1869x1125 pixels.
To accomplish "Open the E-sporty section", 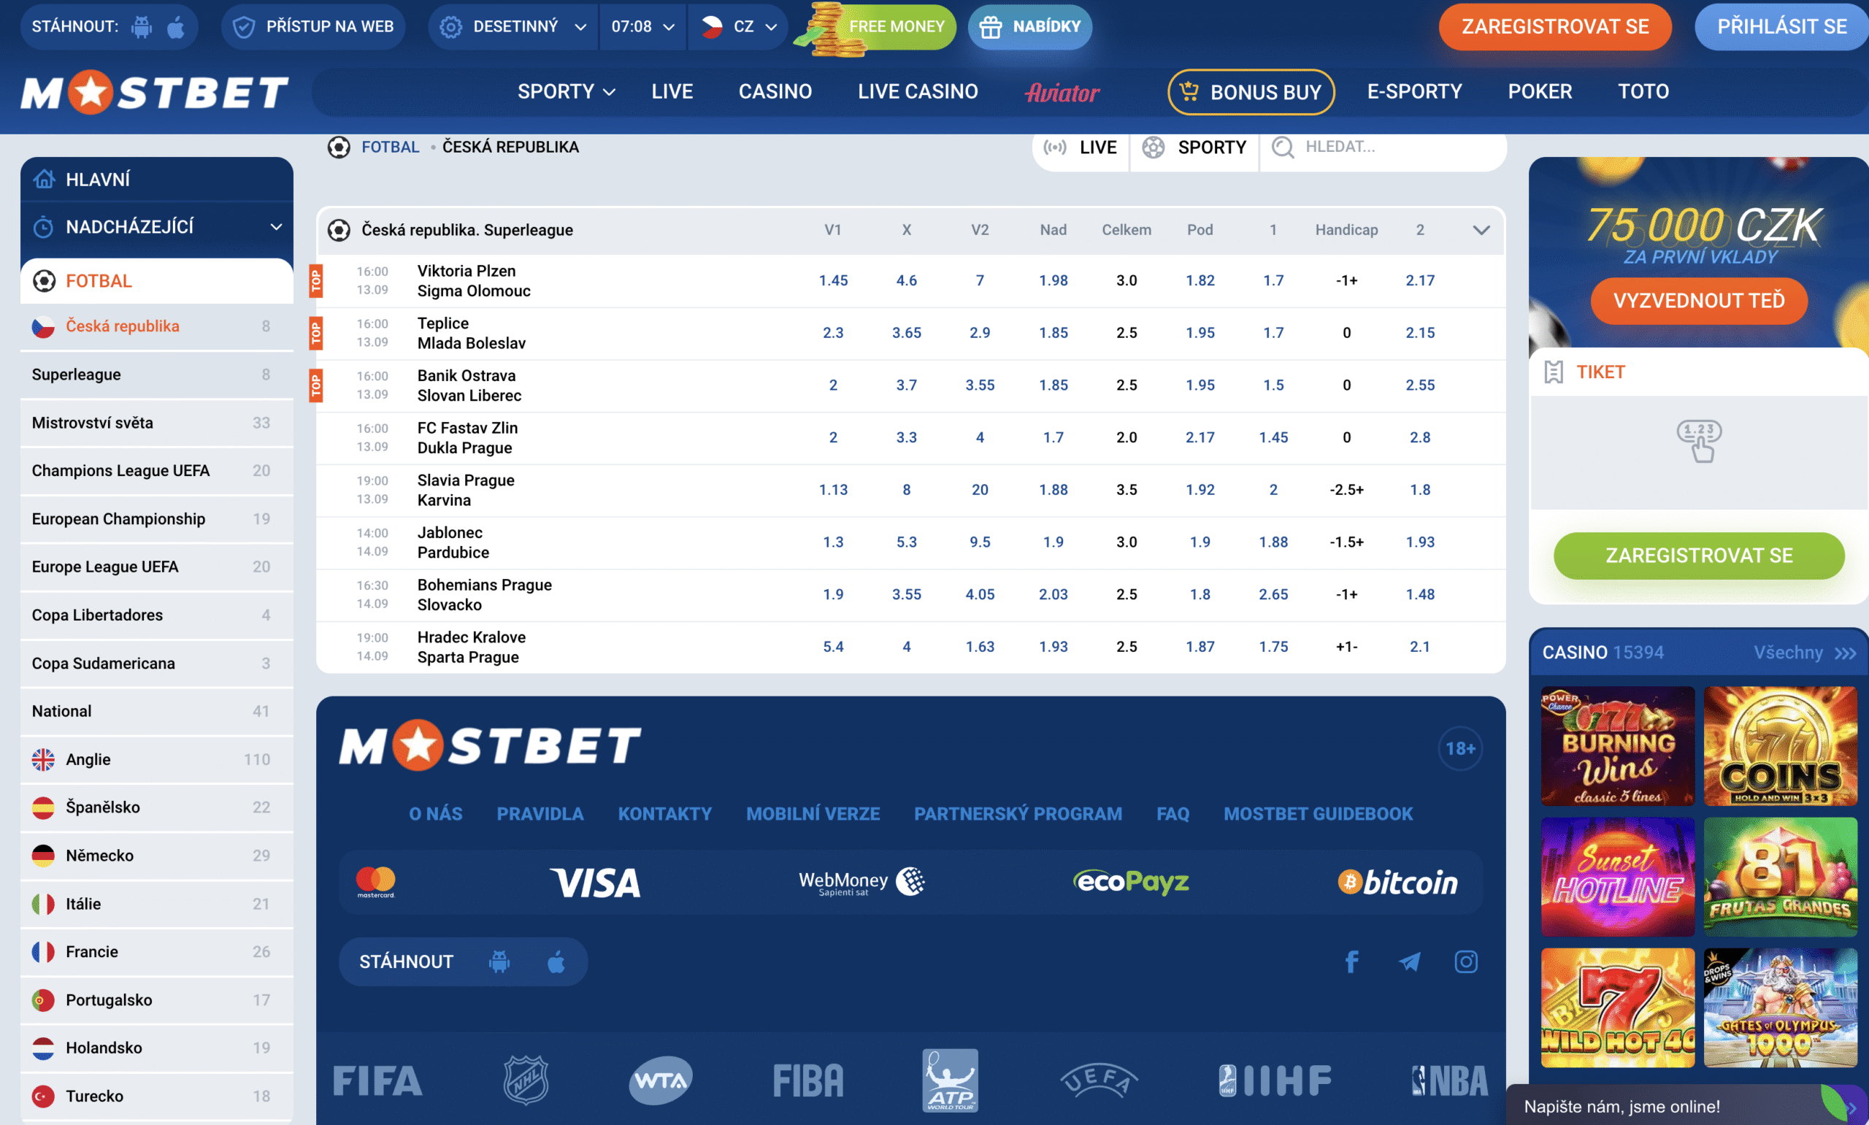I will pyautogui.click(x=1414, y=92).
